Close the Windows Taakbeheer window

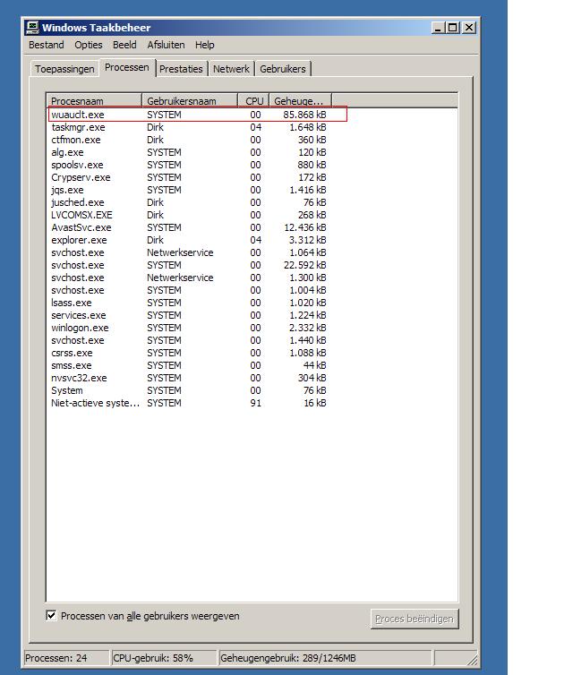[469, 28]
